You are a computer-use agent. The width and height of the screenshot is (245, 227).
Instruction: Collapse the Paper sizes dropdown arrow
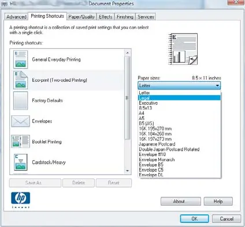217,85
